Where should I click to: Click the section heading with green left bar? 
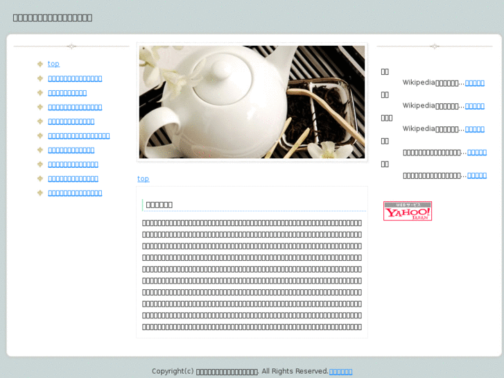pyautogui.click(x=159, y=205)
